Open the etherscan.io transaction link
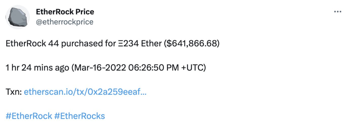Screen dimensions: 348x127 [85, 92]
